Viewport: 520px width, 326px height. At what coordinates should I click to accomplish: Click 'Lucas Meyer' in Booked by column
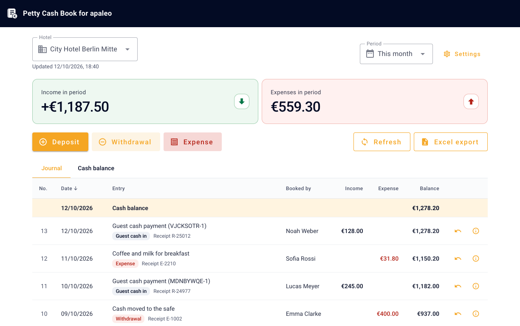point(302,286)
